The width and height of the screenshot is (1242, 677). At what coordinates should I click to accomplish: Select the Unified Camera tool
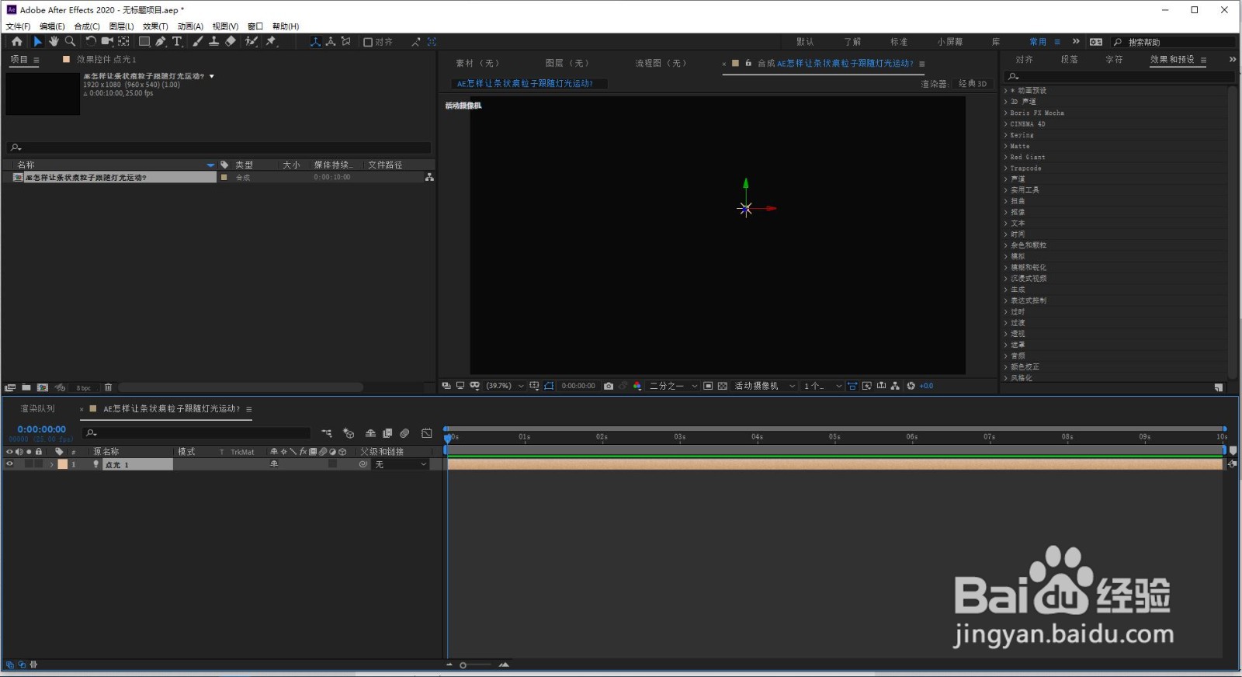[107, 41]
